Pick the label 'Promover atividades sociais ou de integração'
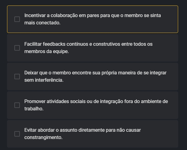Image resolution: width=187 pixels, height=150 pixels. (74, 102)
